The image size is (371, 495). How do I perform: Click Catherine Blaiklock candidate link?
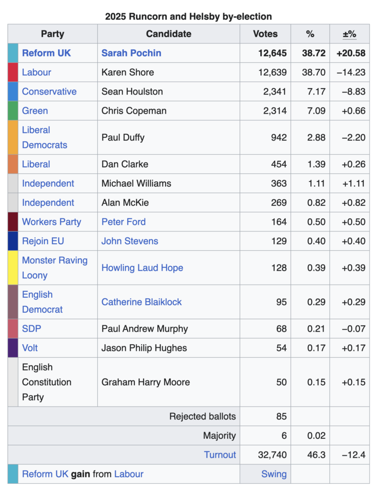click(142, 302)
